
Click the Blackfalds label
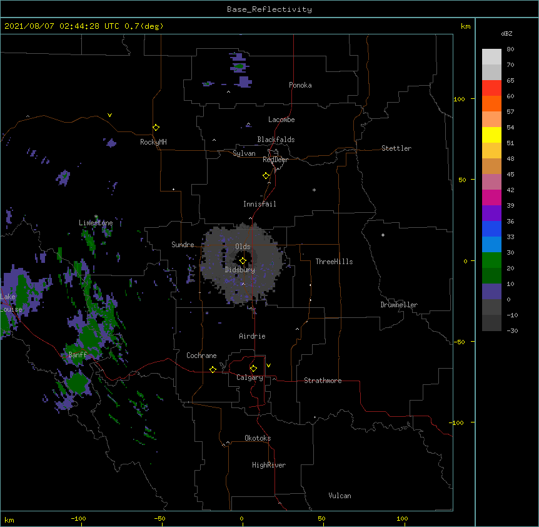point(276,140)
